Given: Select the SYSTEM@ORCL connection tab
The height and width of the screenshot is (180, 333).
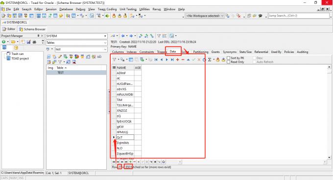Looking at the screenshot, I should point(14,23).
